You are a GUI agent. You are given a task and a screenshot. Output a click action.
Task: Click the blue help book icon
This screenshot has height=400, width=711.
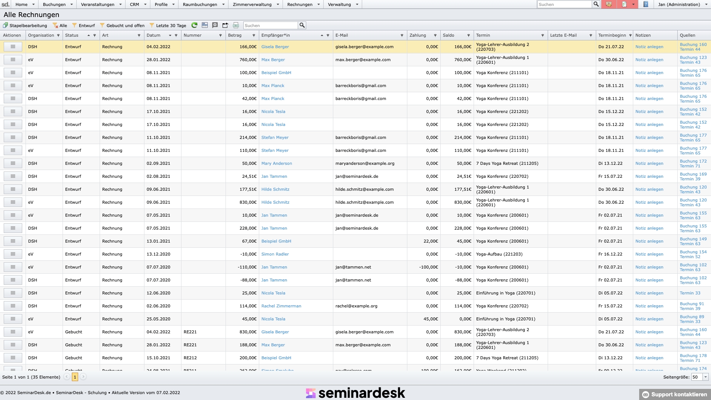[x=646, y=4]
